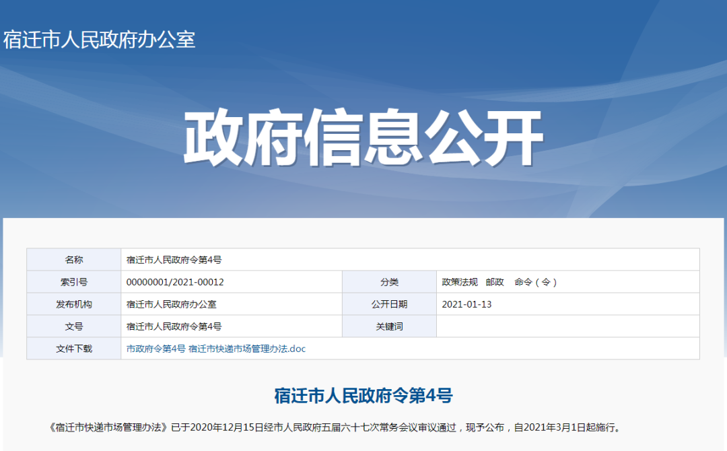This screenshot has width=727, height=451.
Task: Click category value 政策法规
Action: pyautogui.click(x=460, y=282)
